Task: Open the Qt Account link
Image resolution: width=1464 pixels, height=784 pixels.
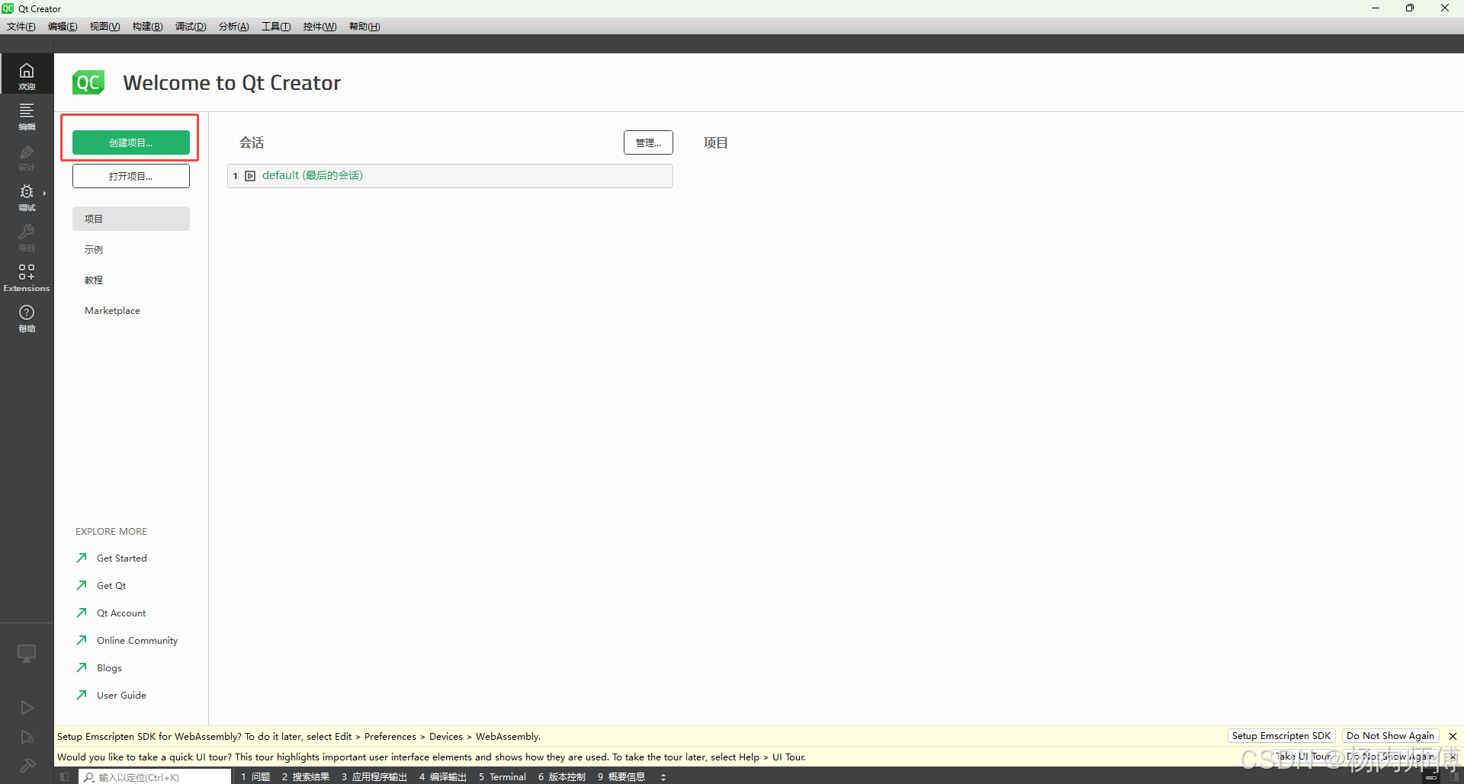Action: click(x=121, y=613)
